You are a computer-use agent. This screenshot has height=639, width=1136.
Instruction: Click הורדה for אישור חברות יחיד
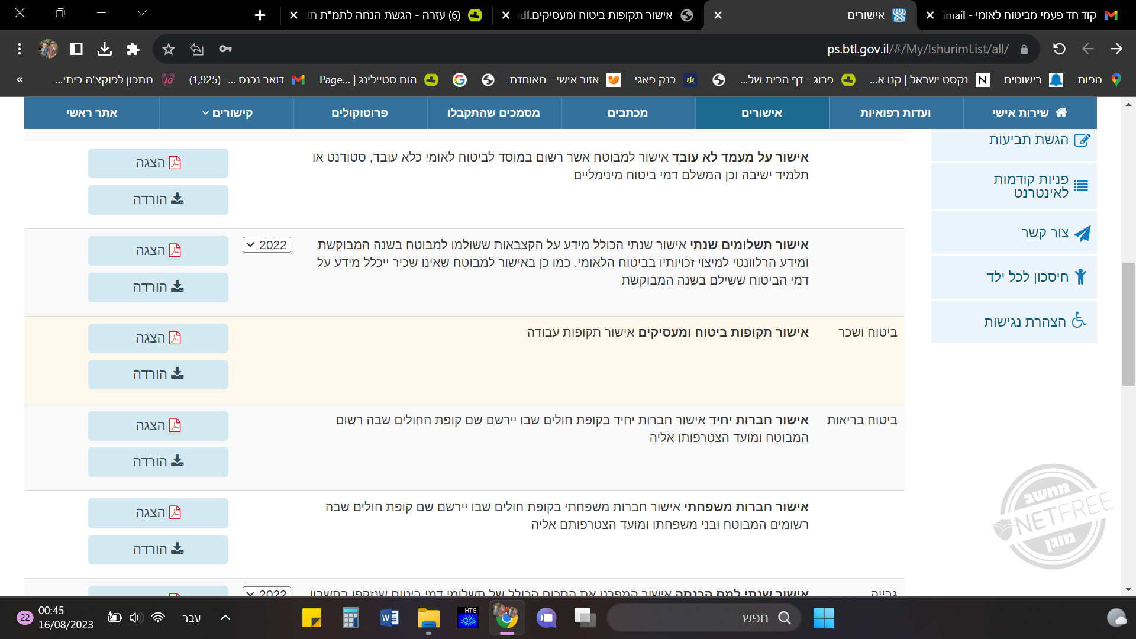pos(158,461)
